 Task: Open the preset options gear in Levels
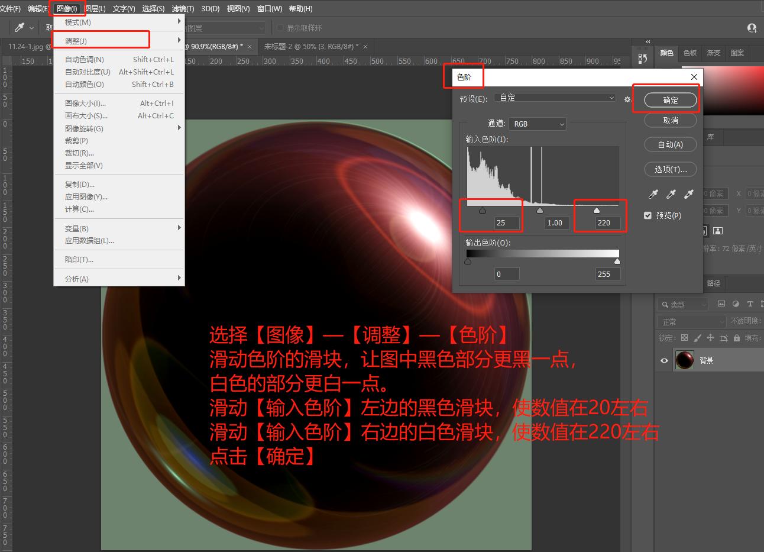[627, 99]
